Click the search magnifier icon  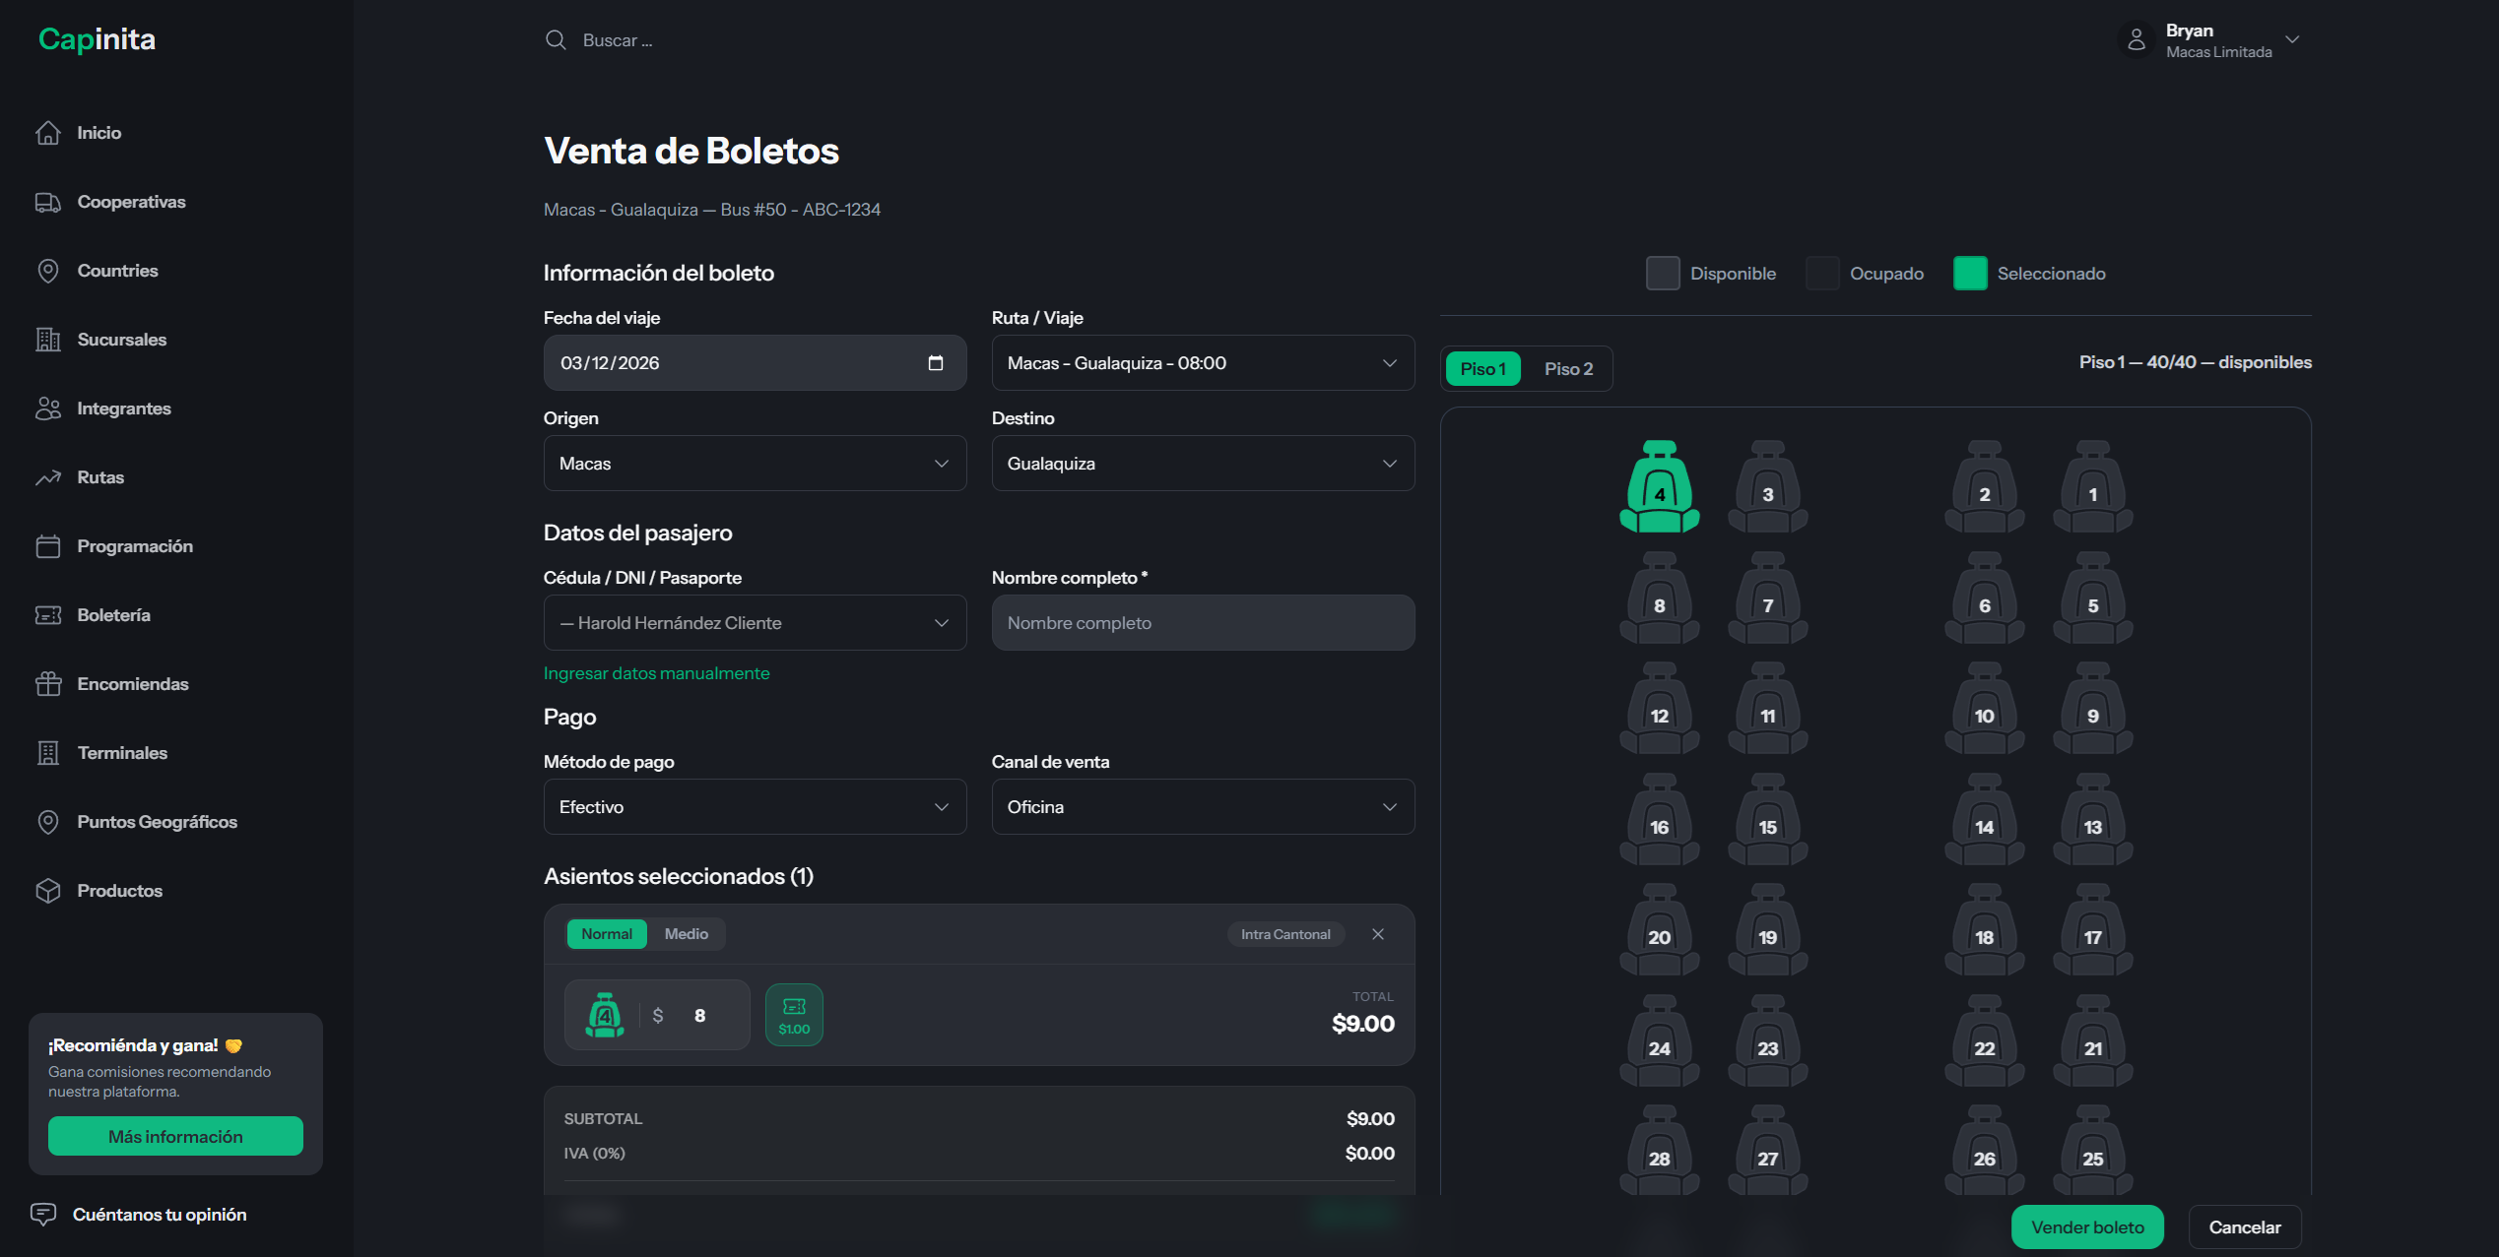556,40
